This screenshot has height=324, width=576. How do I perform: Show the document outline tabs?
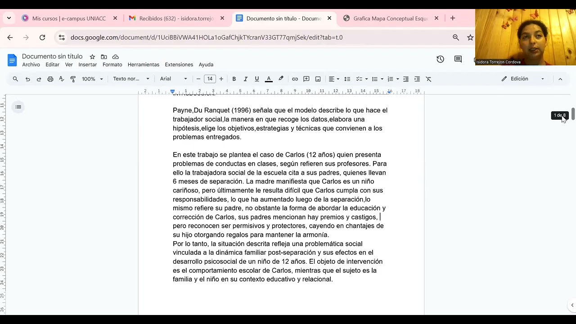coord(18,107)
